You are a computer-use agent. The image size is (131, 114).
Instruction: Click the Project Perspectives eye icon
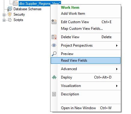click(54, 45)
